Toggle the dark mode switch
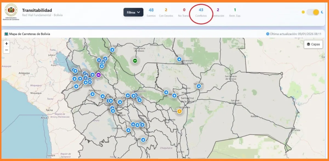 pos(313,12)
